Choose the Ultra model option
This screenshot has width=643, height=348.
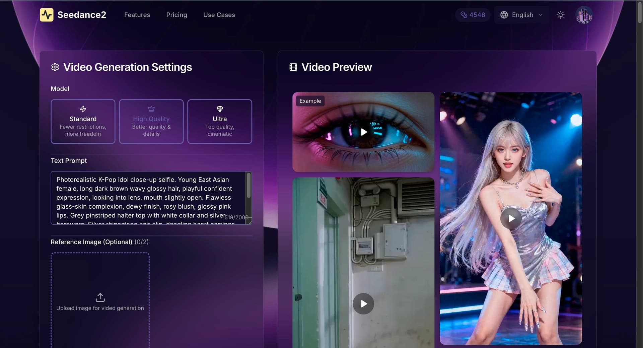[219, 121]
